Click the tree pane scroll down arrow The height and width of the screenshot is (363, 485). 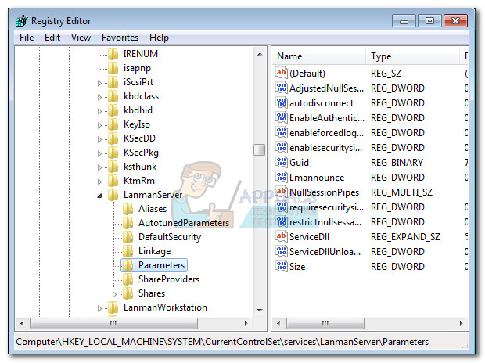tap(260, 310)
